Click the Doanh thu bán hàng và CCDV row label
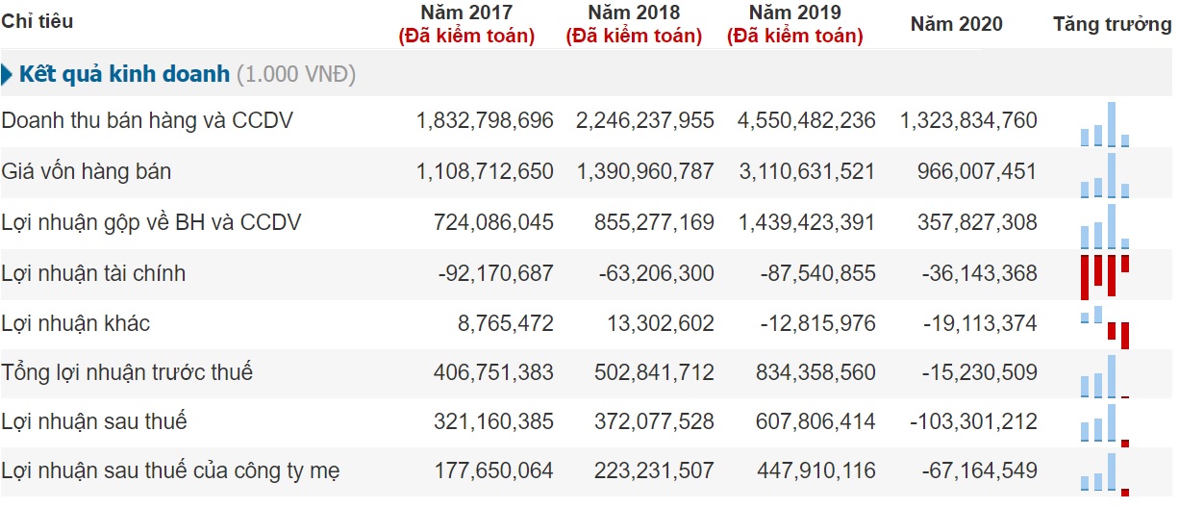 [147, 121]
